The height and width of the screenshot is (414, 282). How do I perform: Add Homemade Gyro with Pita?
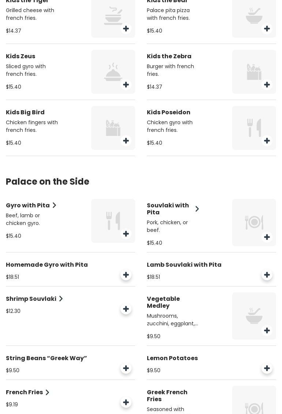[126, 275]
